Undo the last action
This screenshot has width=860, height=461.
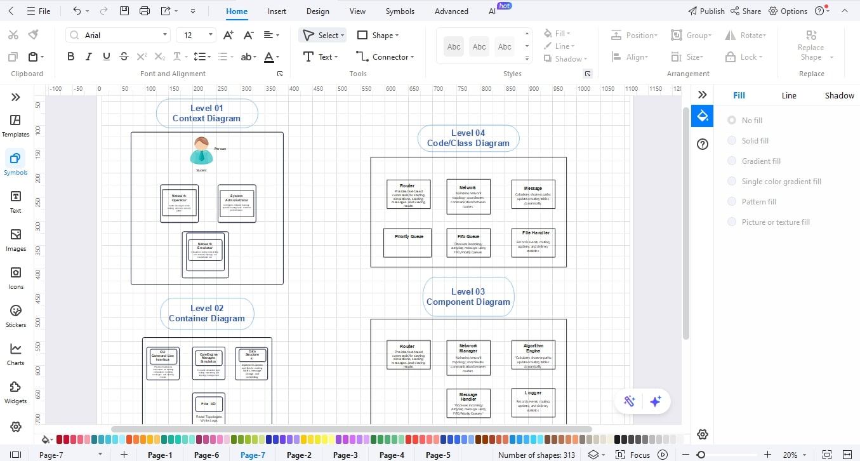point(76,11)
